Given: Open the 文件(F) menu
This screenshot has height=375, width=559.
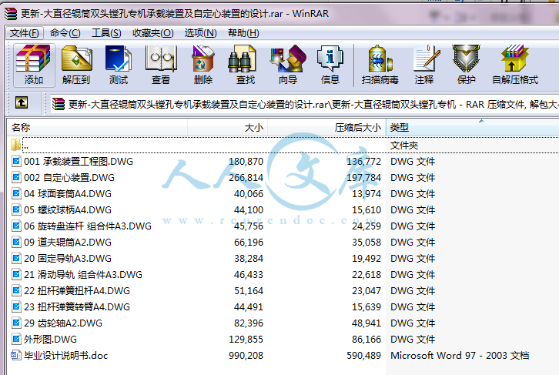Looking at the screenshot, I should (x=24, y=33).
